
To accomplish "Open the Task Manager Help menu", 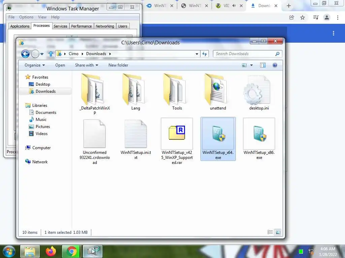I will click(55, 17).
